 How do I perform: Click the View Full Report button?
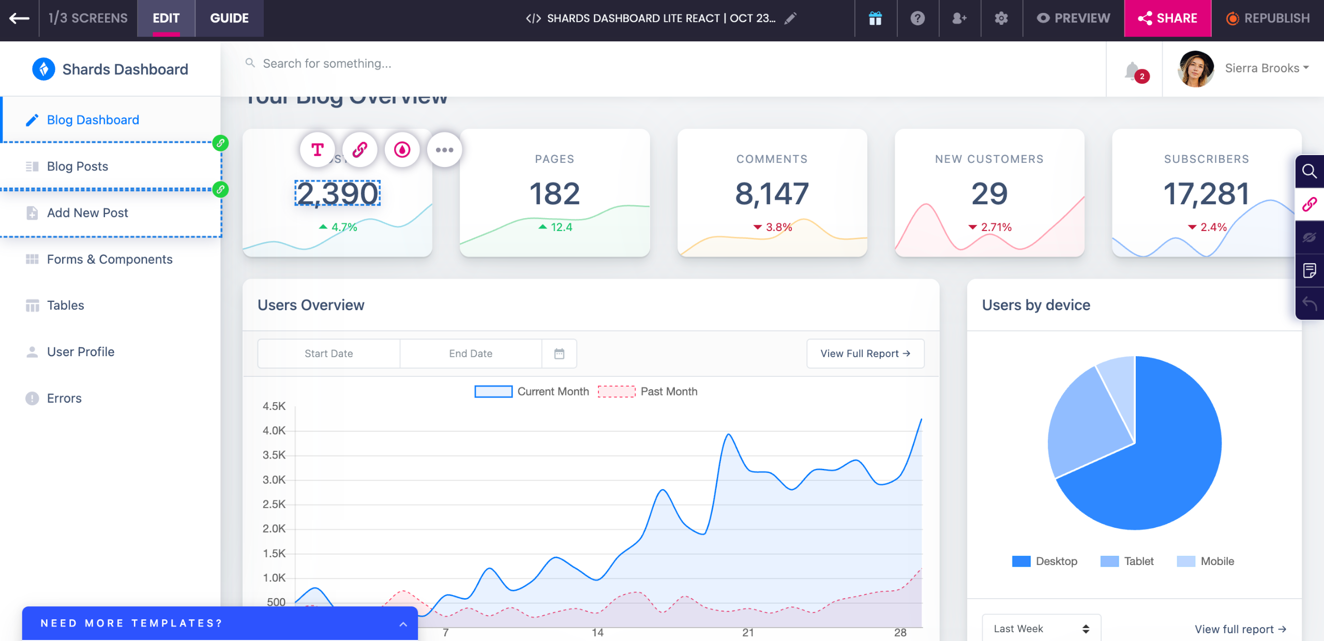pyautogui.click(x=865, y=354)
